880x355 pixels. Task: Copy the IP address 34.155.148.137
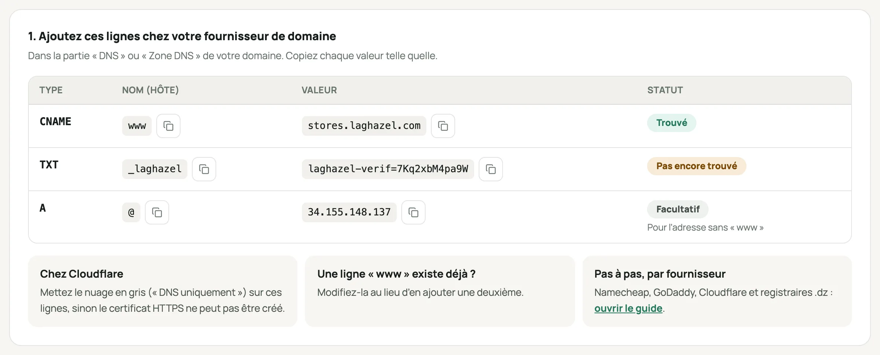click(x=413, y=212)
